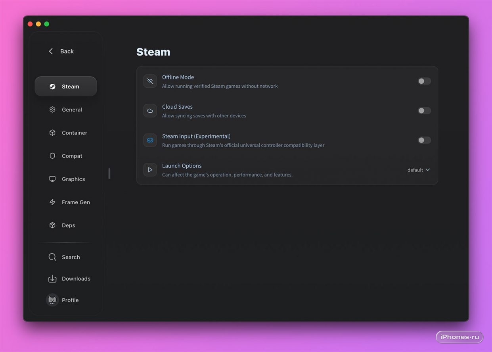Click 'Can affect the game's operation' description
Image resolution: width=492 pixels, height=352 pixels.
[x=227, y=175]
